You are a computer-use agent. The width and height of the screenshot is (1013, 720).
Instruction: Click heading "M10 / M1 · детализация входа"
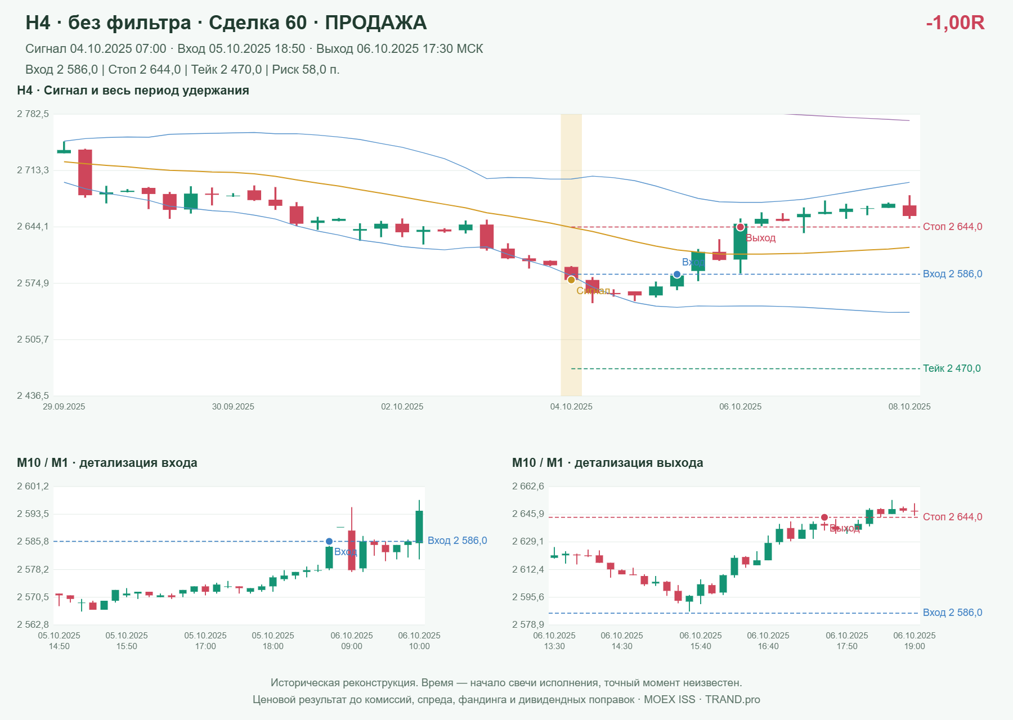click(x=107, y=463)
